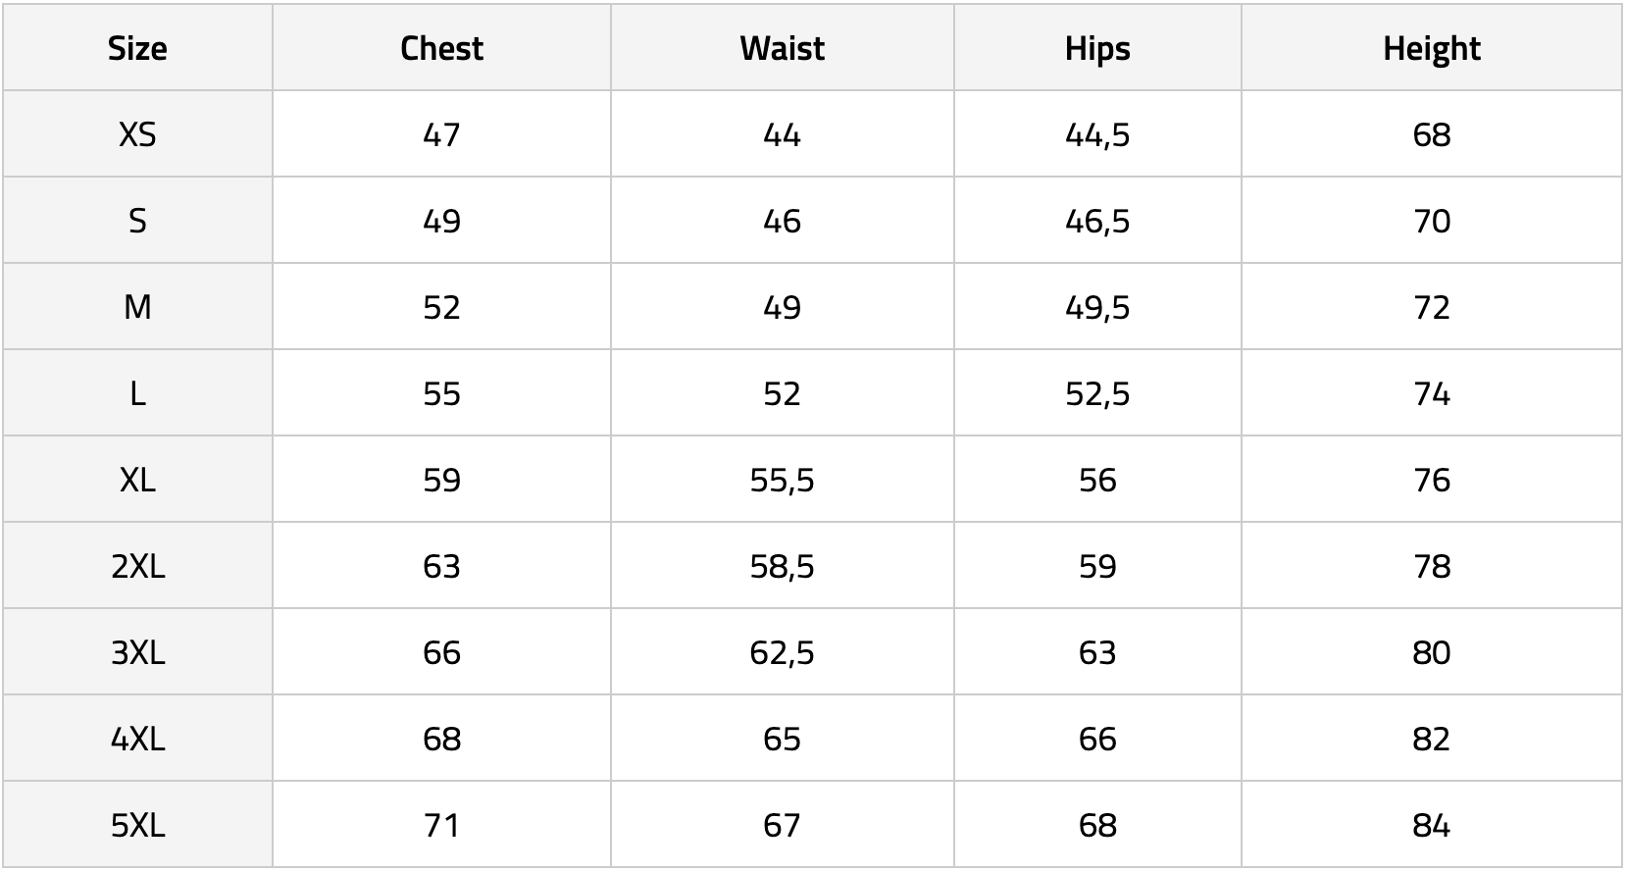Click height value 74 for L
Image resolution: width=1626 pixels, height=871 pixels.
(x=1432, y=393)
